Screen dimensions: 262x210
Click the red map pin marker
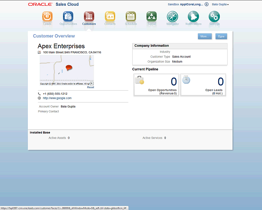(69, 68)
